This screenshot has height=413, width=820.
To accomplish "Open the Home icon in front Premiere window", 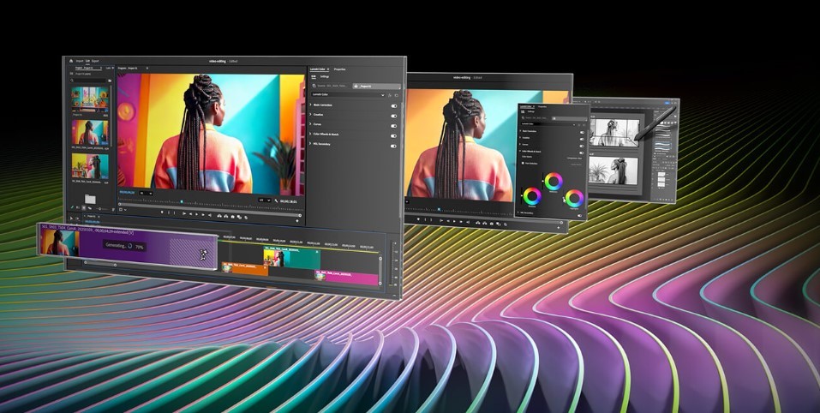I will (x=71, y=61).
